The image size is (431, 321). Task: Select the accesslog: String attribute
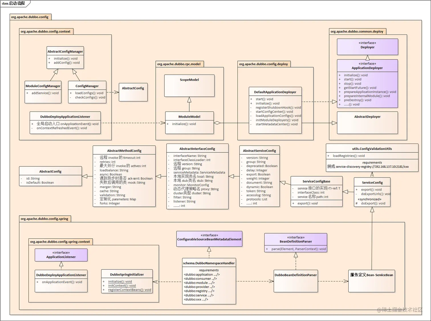coord(259,195)
